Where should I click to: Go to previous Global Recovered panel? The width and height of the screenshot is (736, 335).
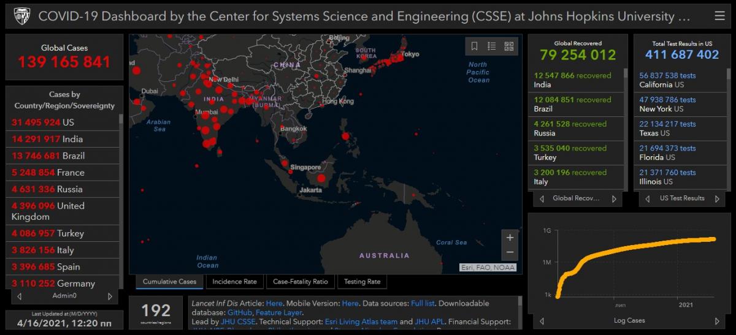tap(542, 198)
